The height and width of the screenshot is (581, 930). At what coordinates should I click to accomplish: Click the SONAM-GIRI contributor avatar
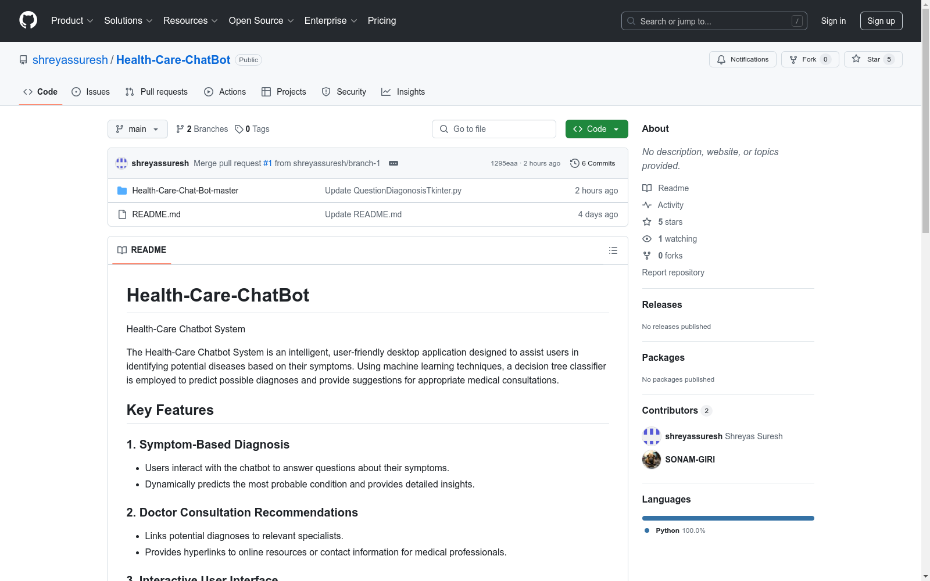point(652,460)
